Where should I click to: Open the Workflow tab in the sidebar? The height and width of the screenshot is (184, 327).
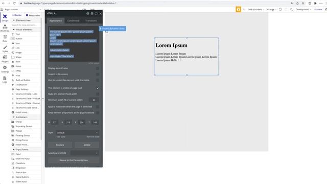click(5, 28)
